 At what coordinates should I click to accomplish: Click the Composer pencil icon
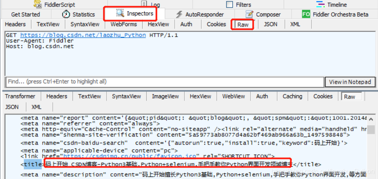coord(249,14)
